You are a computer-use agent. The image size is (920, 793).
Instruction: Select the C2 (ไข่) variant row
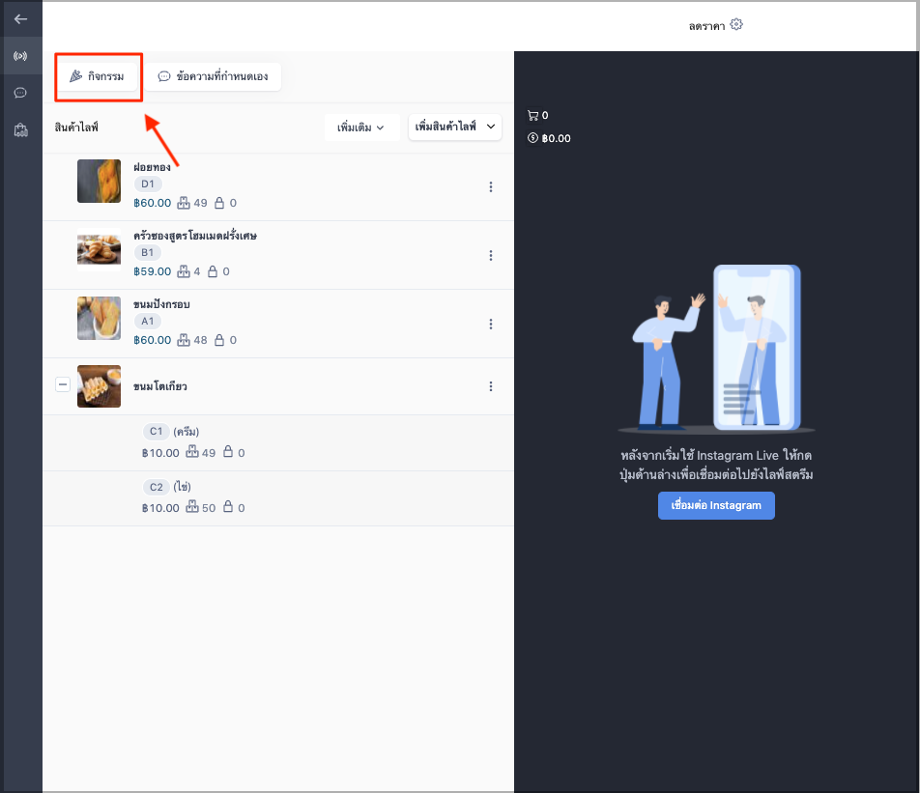pyautogui.click(x=278, y=498)
